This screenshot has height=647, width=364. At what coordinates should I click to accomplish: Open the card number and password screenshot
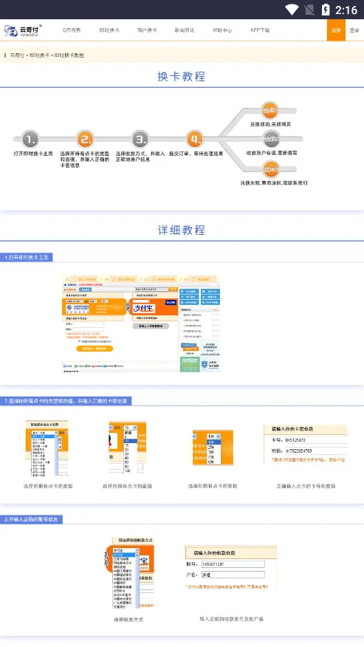306,445
